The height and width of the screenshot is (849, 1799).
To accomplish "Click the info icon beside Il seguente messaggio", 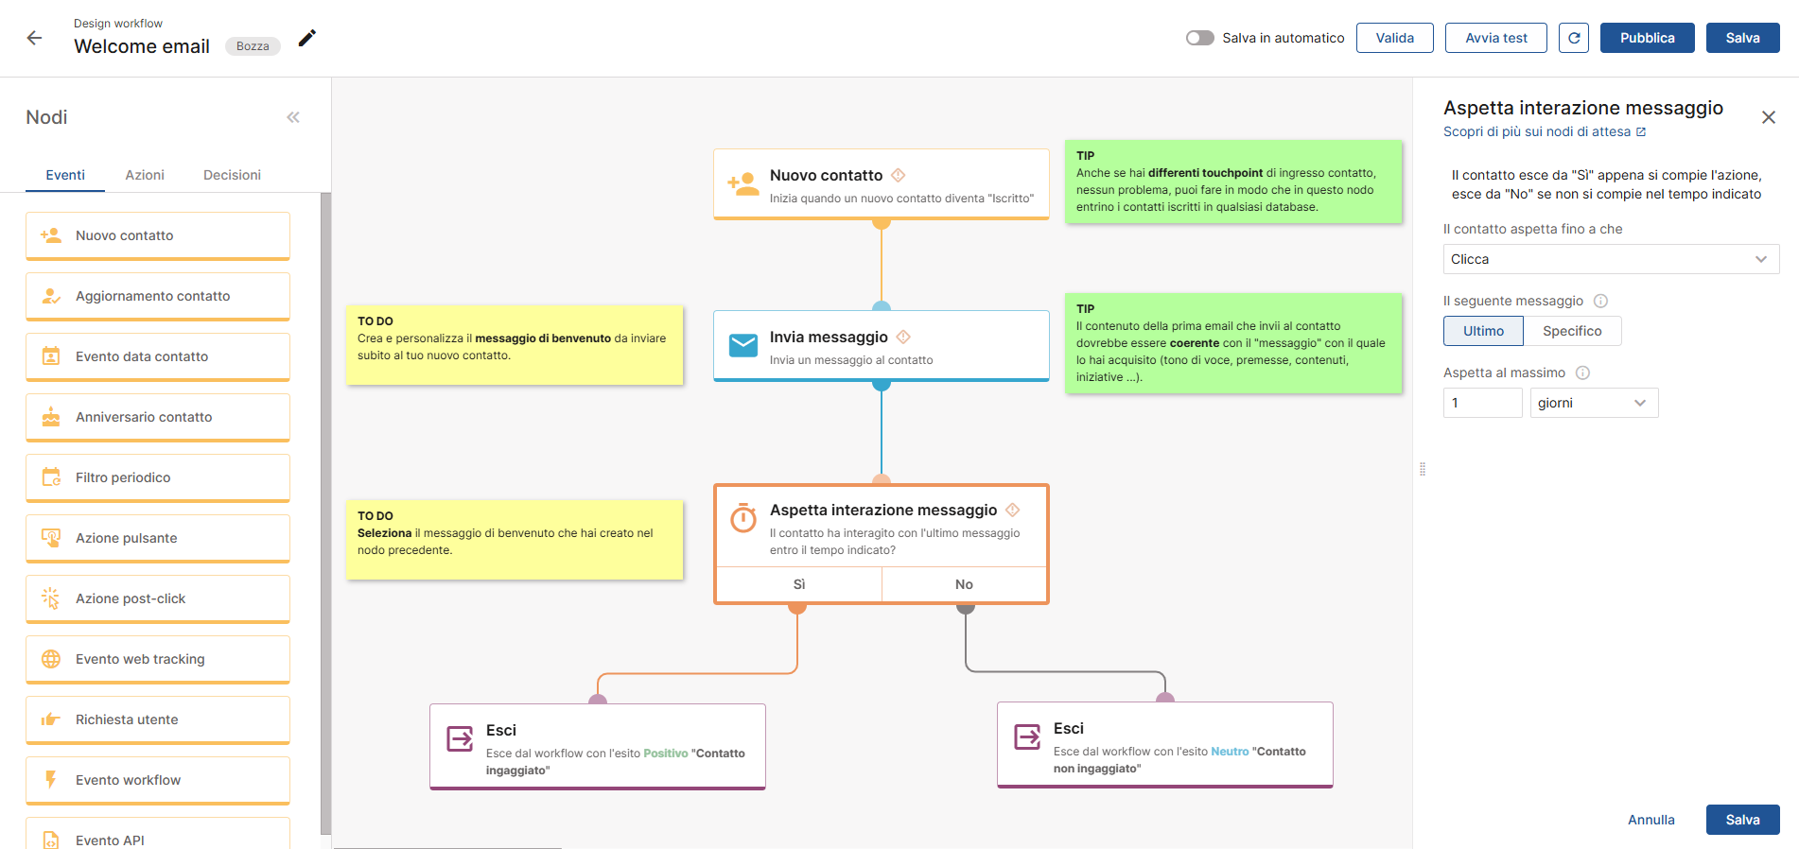I will [1600, 301].
